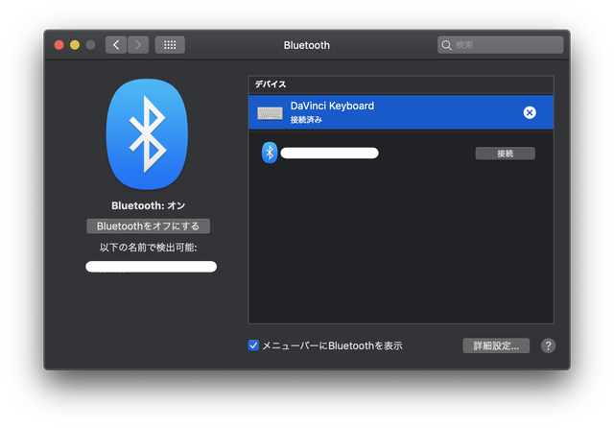
Task: Show all preferences via grid icon
Action: pos(170,45)
